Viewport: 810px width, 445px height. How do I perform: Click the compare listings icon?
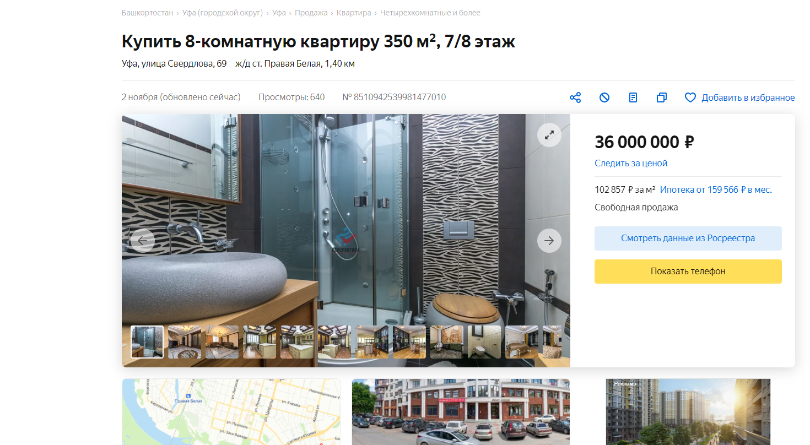662,97
